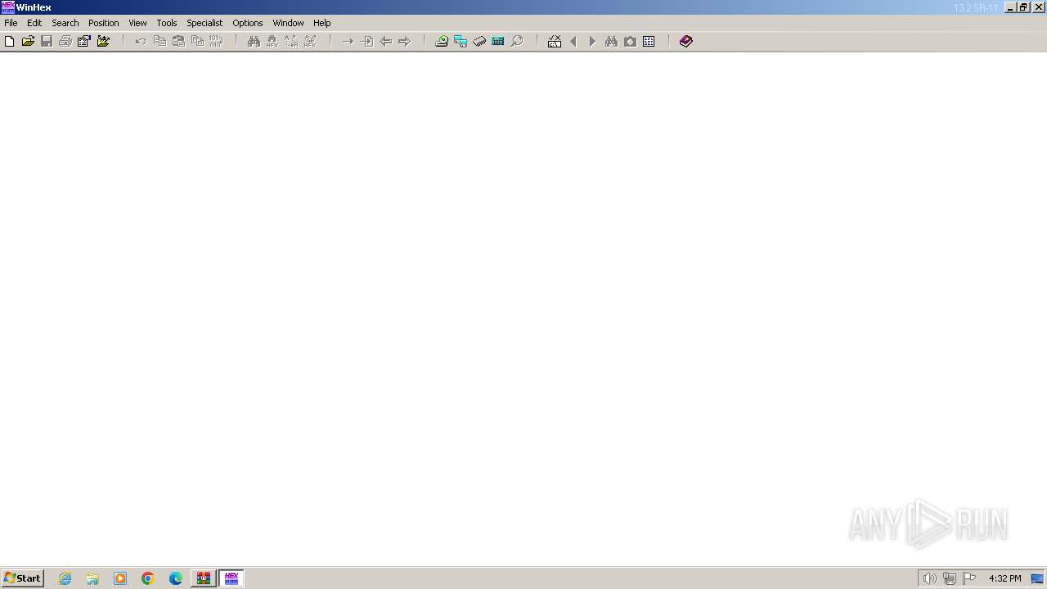Viewport: 1047px width, 589px height.
Task: Open file Properties toolbar icon
Action: pos(84,41)
